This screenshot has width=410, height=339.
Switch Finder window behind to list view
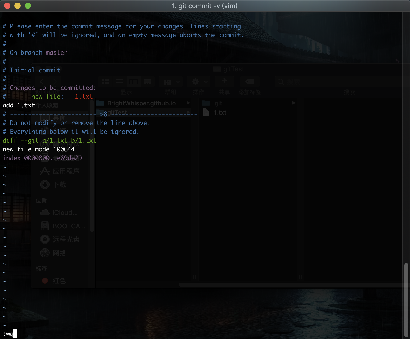120,82
